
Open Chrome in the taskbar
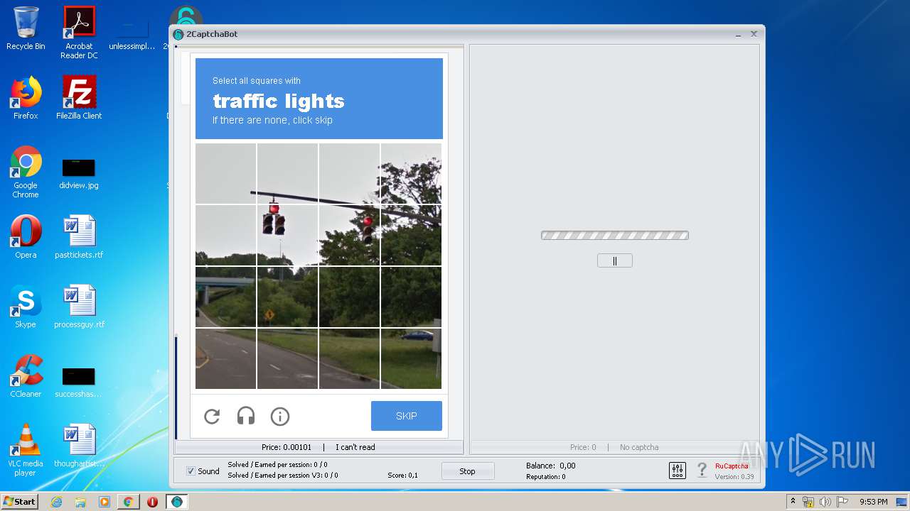click(x=128, y=502)
